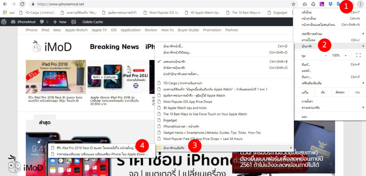Click the recycle-arrows extension icon
The width and height of the screenshot is (366, 176).
coord(313,4)
